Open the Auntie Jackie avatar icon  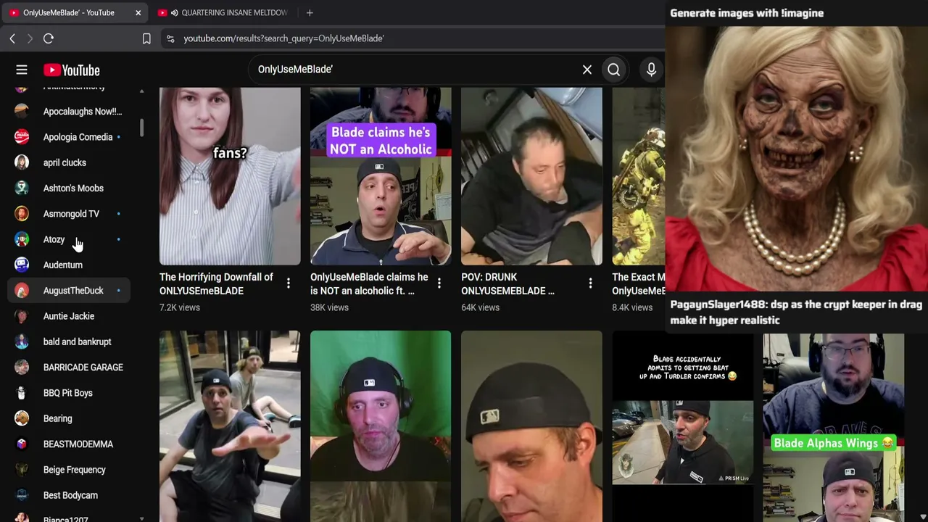pyautogui.click(x=22, y=316)
